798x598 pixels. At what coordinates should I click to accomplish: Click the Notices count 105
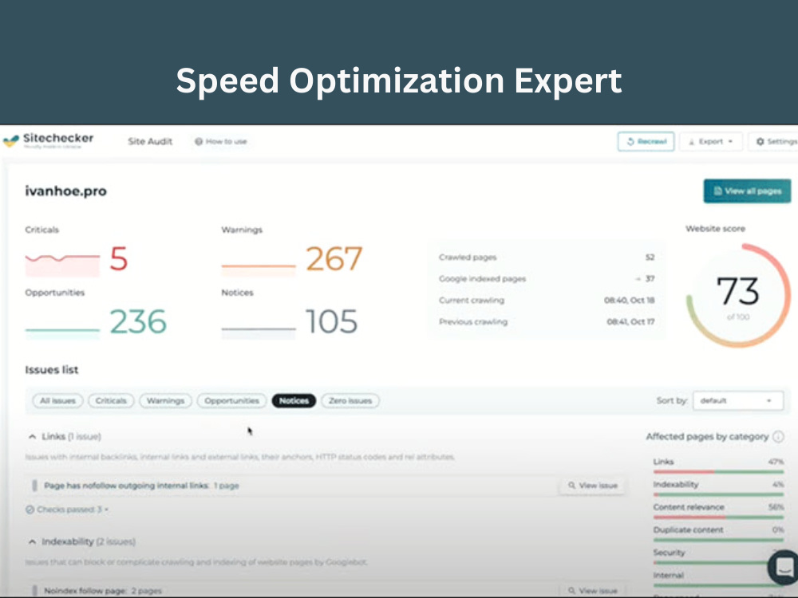[332, 322]
